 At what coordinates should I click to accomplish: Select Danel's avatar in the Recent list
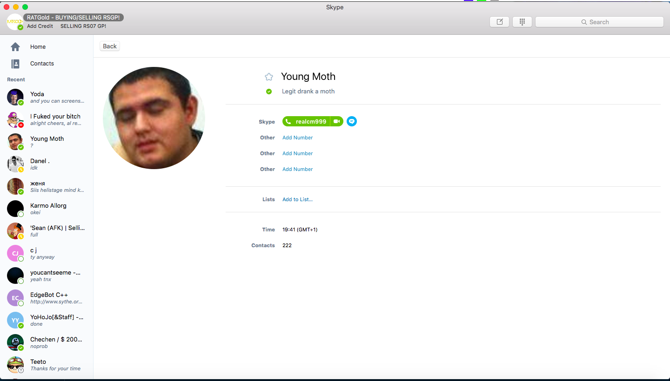pos(15,164)
